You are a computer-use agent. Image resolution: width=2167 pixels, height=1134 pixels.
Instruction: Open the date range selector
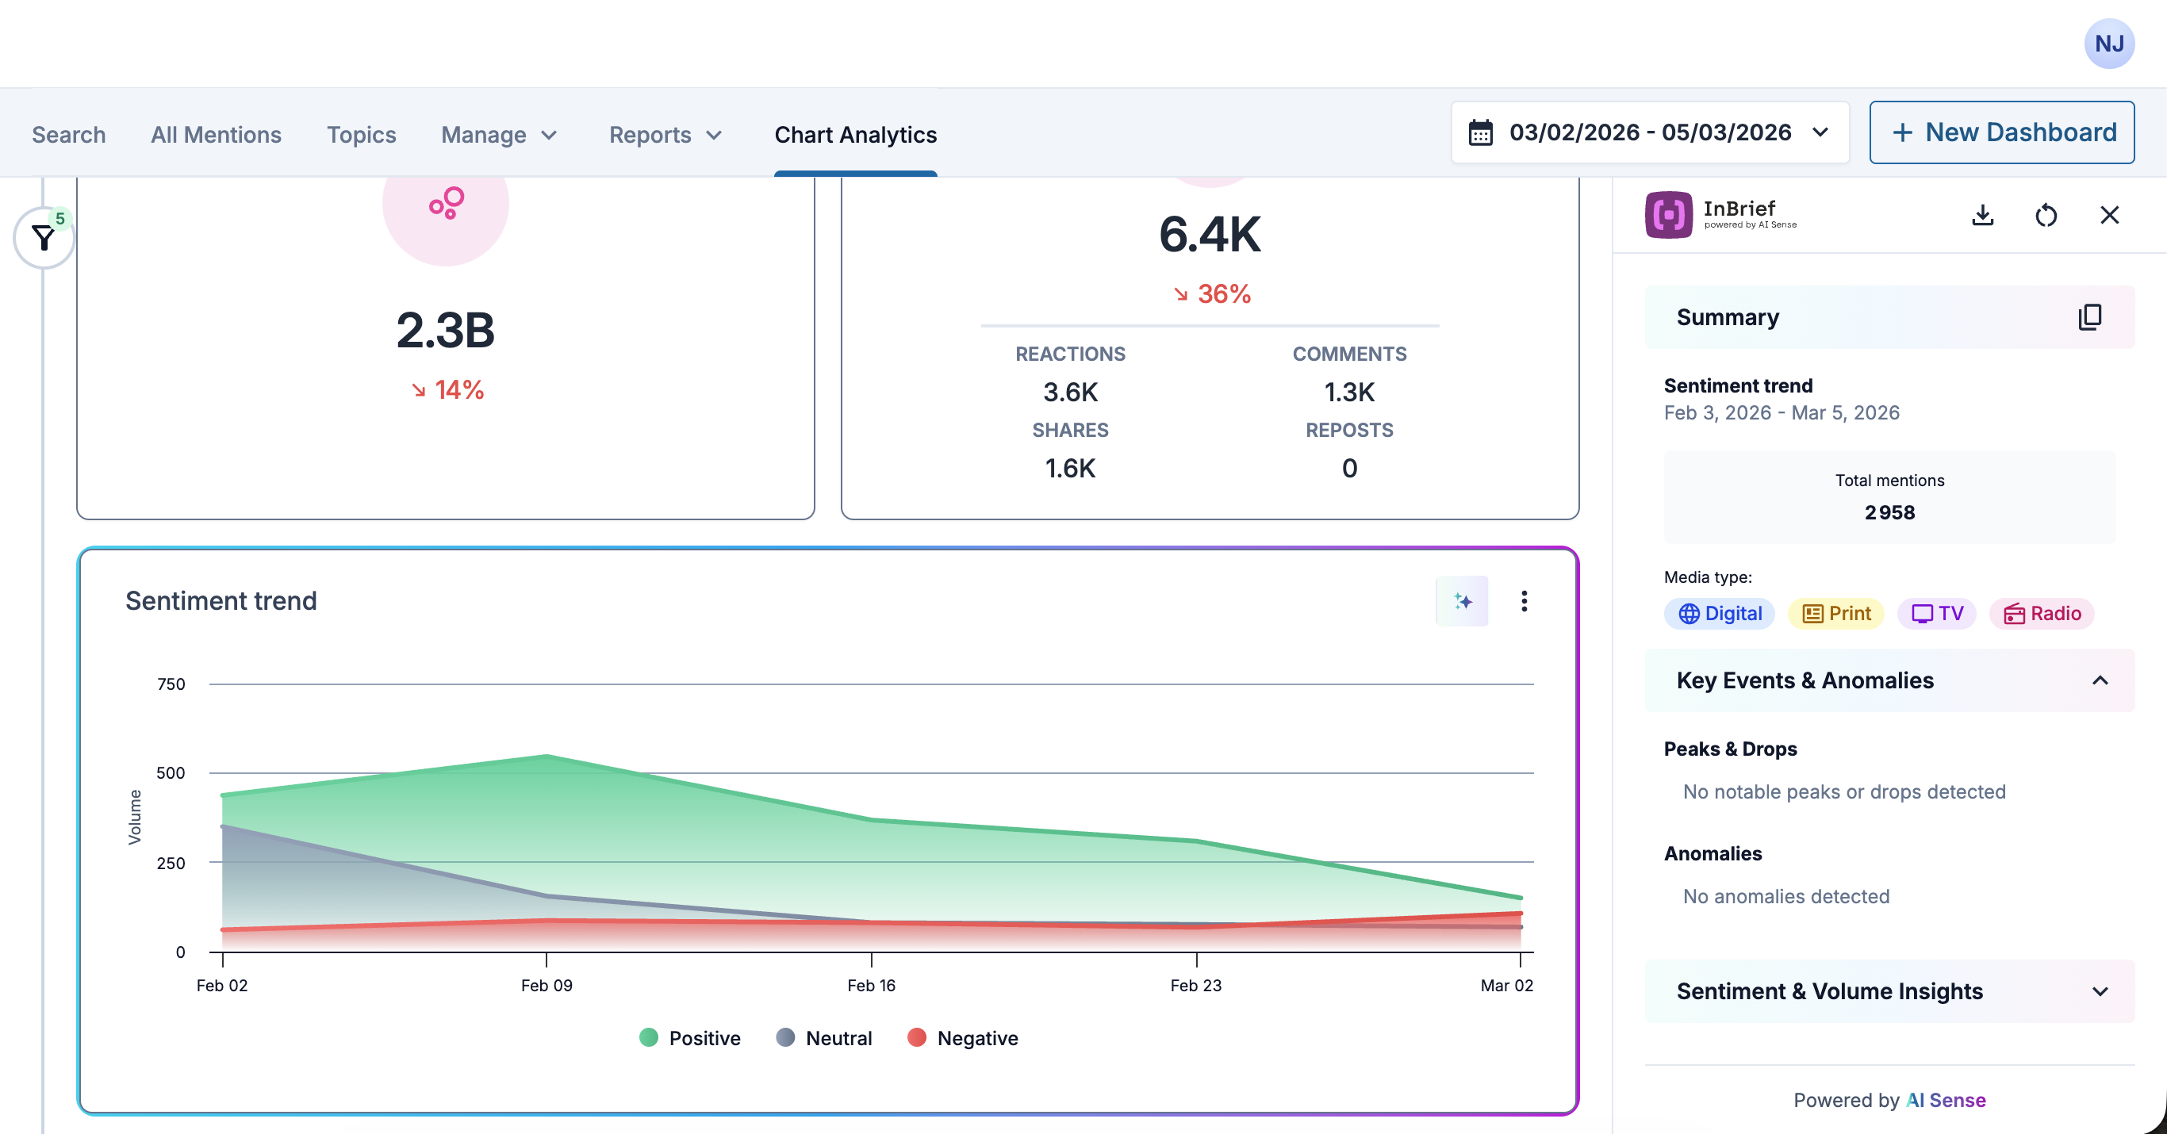click(1649, 132)
